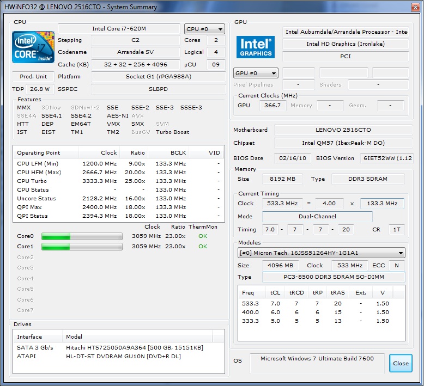
Task: Click the Intel Core i7-620M name field
Action: pos(119,29)
